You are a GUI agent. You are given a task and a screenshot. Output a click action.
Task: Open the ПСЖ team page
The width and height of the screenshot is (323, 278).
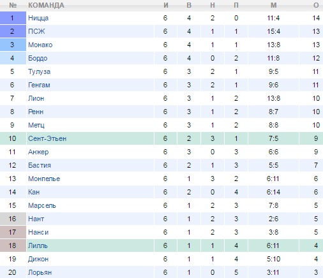click(x=36, y=31)
